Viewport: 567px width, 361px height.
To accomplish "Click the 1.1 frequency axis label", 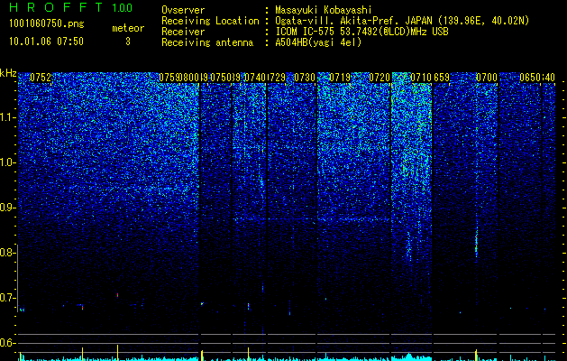I will [x=8, y=117].
